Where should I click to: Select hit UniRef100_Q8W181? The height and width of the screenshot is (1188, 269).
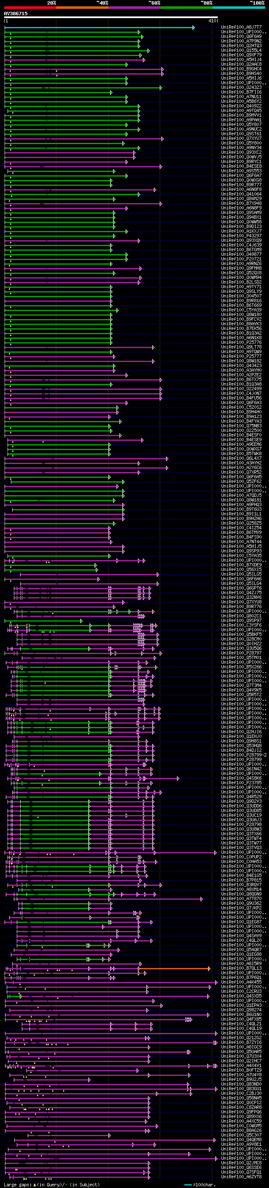pyautogui.click(x=241, y=500)
